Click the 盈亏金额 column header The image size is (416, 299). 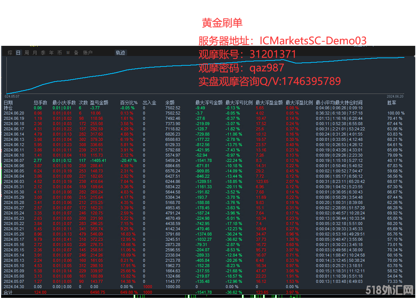pyautogui.click(x=99, y=103)
